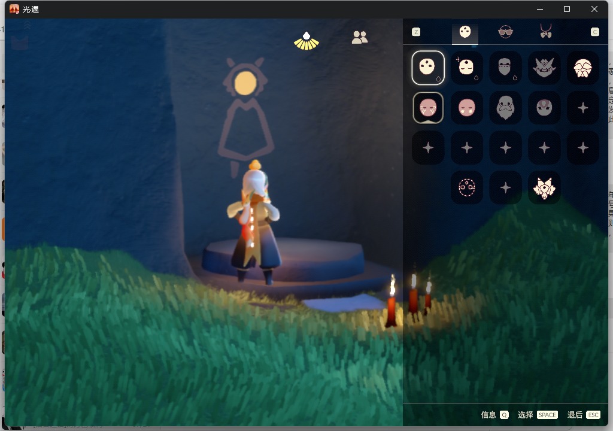Click the faint chevron arrows at upper left
Image resolution: width=613 pixels, height=431 pixels.
[x=27, y=25]
